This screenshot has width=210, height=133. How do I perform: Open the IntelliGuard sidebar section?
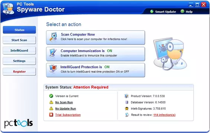[x=19, y=51]
